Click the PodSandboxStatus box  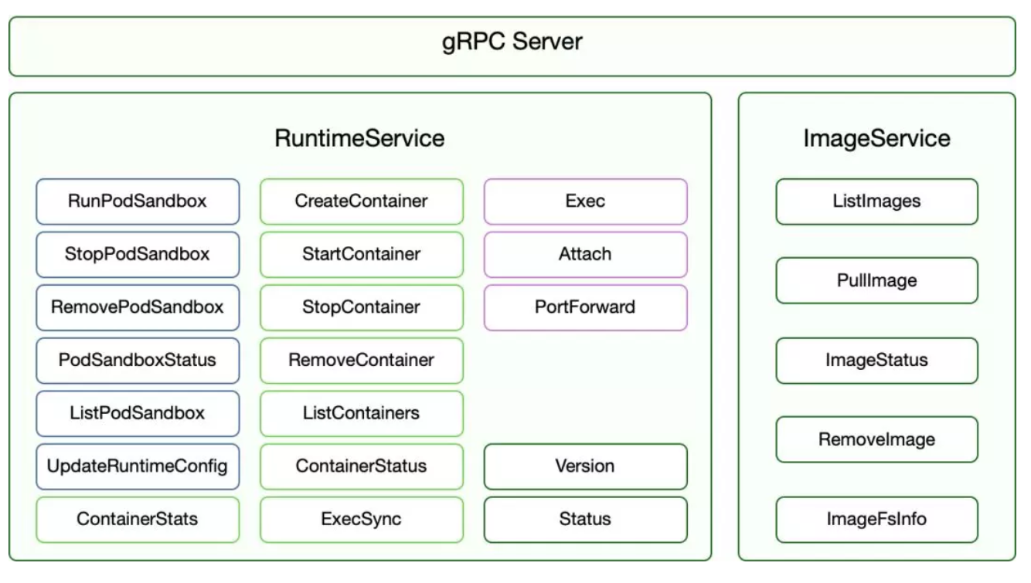(x=137, y=360)
